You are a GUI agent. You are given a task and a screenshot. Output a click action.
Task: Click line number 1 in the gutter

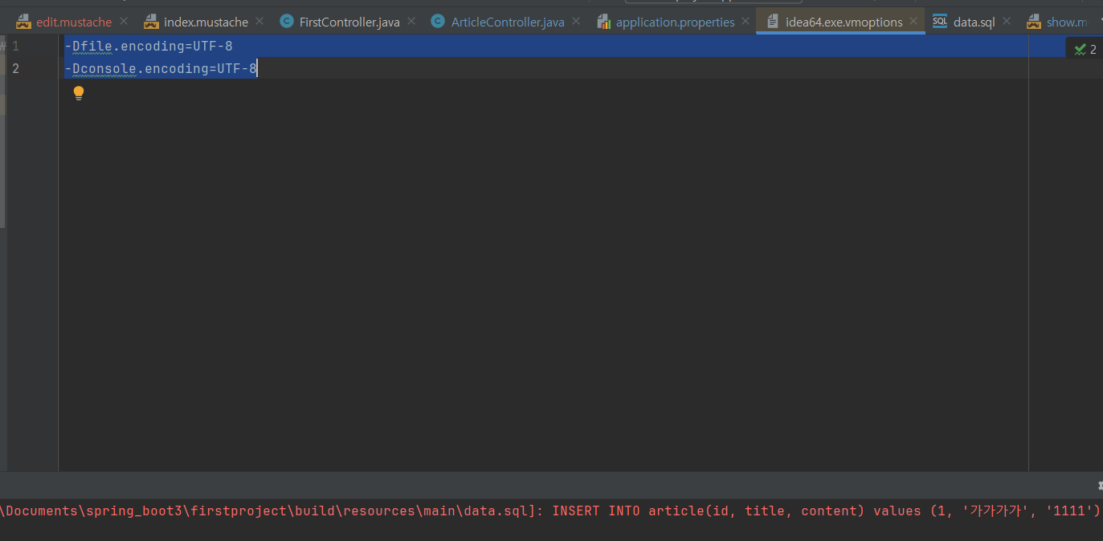tap(15, 47)
